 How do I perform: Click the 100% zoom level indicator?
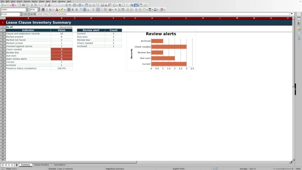click(298, 169)
